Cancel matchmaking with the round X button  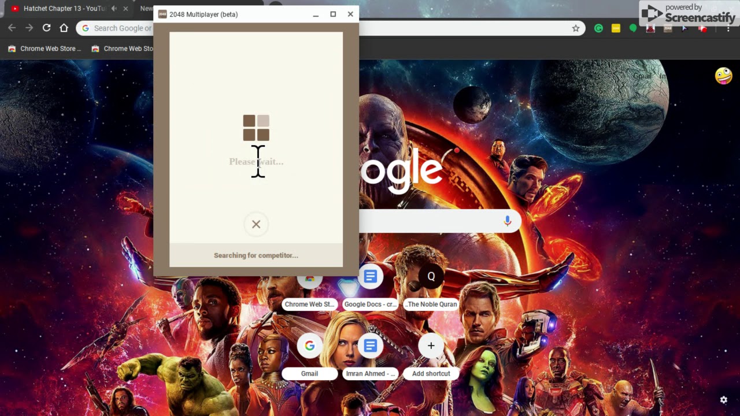[256, 224]
